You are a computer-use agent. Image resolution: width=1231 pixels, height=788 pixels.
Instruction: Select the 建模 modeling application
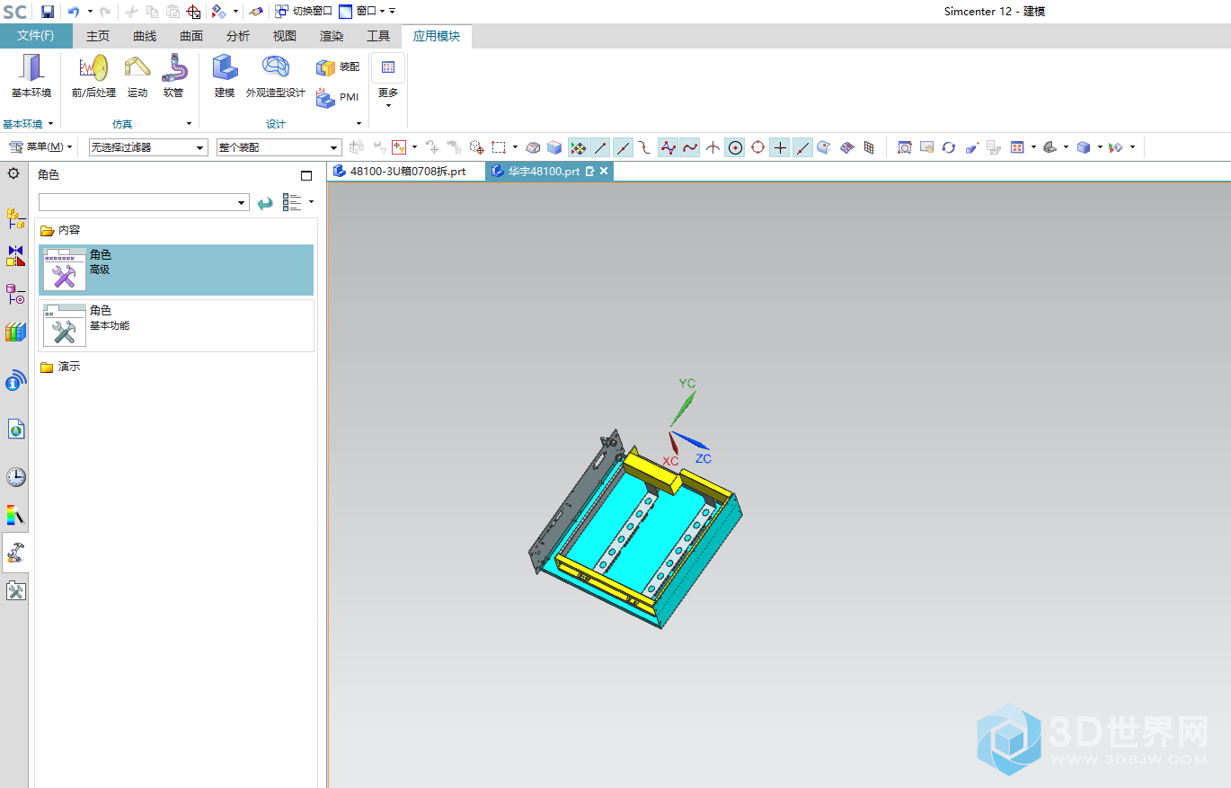click(225, 76)
